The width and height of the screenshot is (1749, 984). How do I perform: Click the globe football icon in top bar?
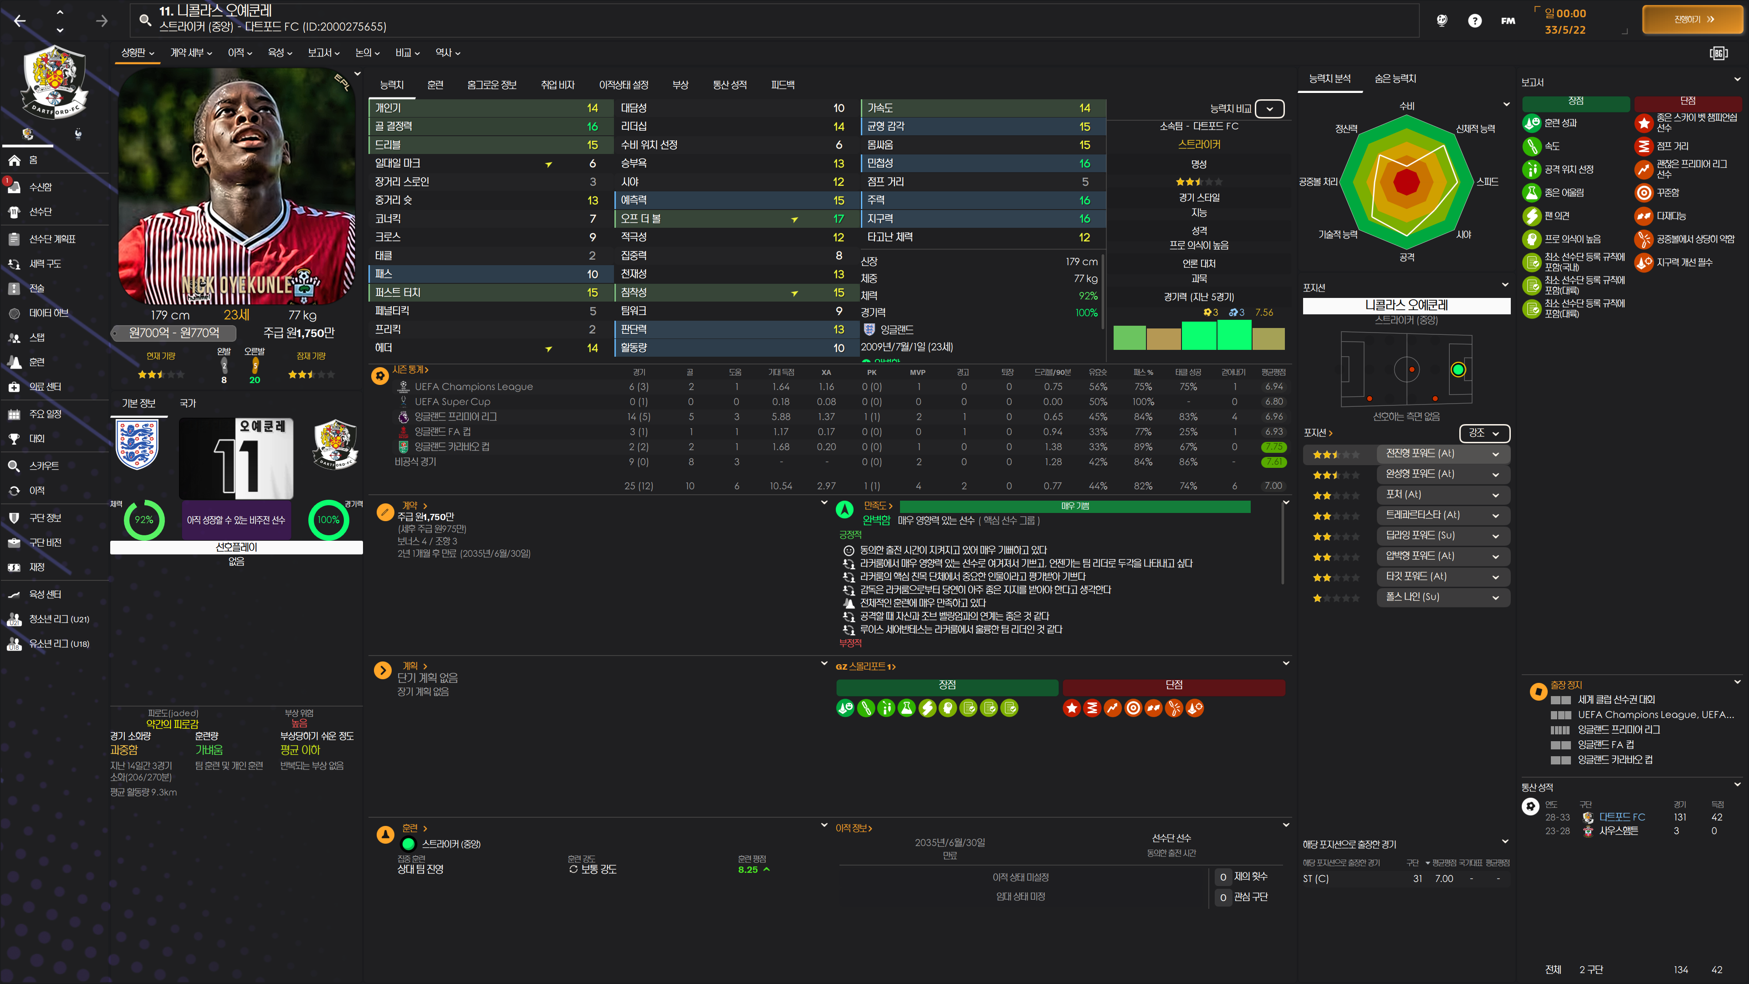pos(1442,20)
